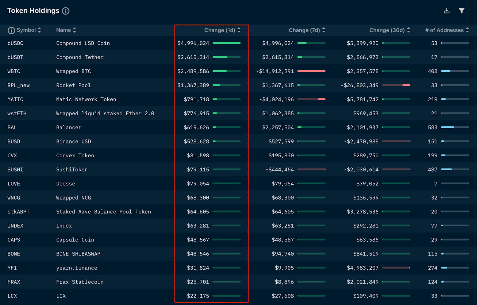Click the Change (30d) column header
477x305 pixels.
(387, 30)
